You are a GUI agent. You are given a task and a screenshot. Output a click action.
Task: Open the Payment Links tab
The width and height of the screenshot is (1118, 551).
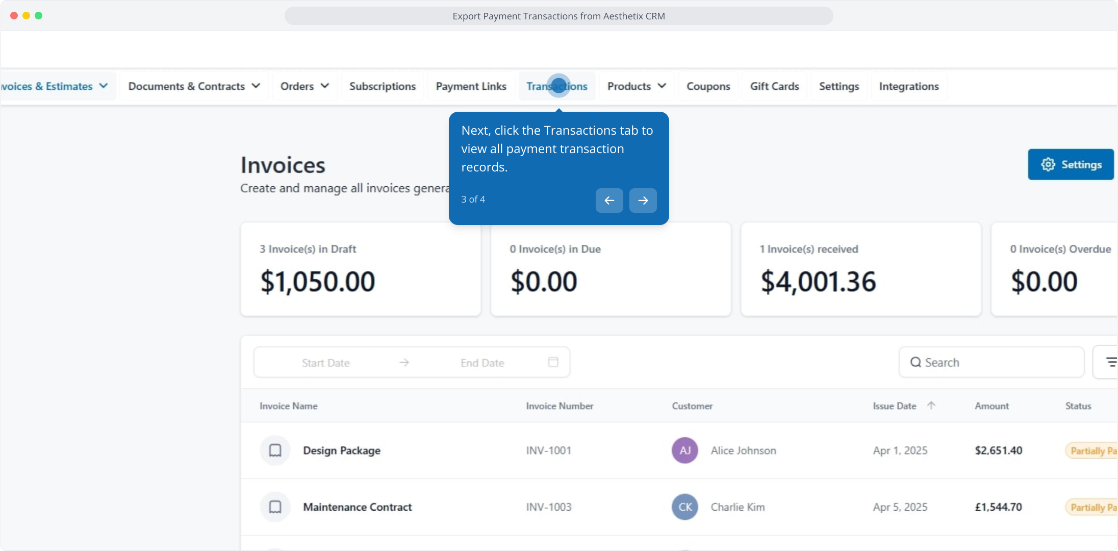pos(471,86)
